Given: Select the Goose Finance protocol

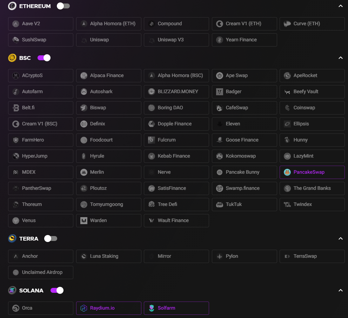Looking at the screenshot, I should [245, 140].
